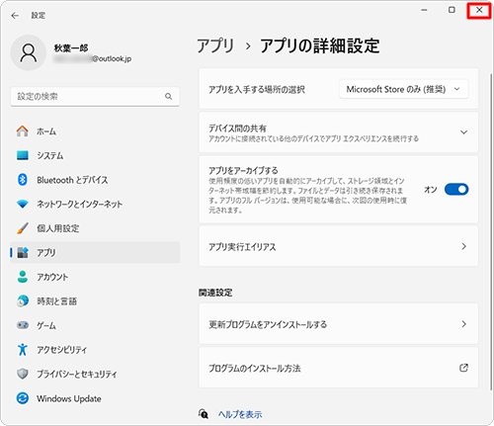
Task: Select the システム monitor icon
Action: [23, 155]
